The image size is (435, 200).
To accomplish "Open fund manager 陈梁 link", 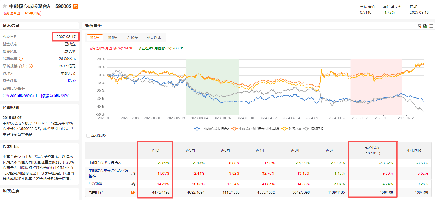I will (x=72, y=81).
